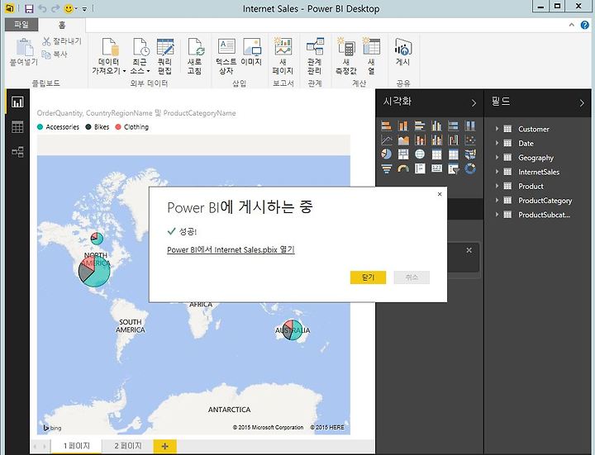Switch to Data view in left sidebar

tap(17, 126)
